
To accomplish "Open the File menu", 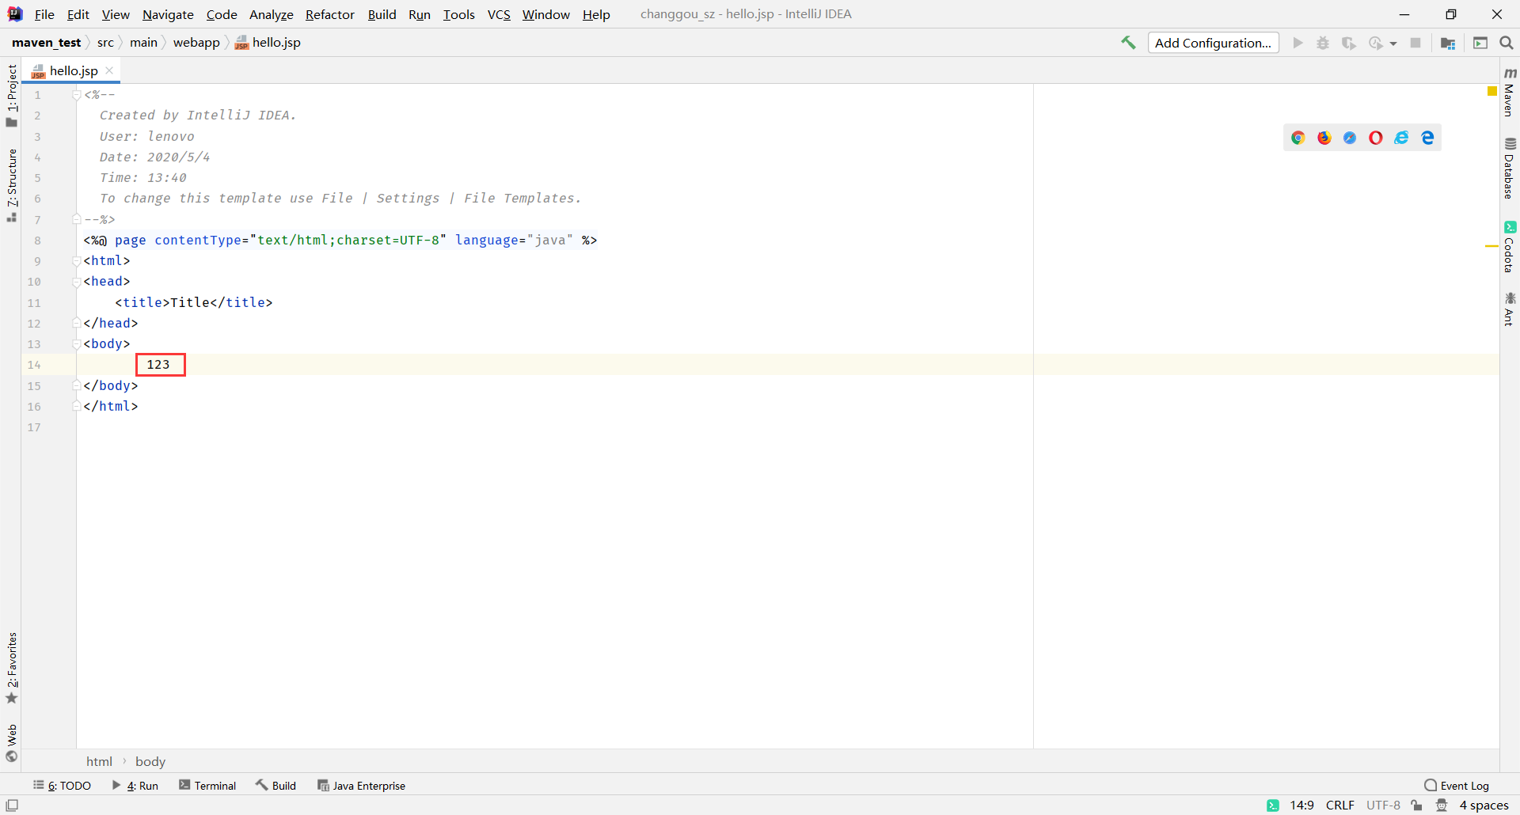I will pyautogui.click(x=44, y=14).
